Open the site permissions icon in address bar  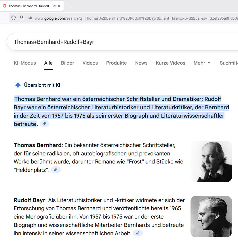(x=29, y=18)
